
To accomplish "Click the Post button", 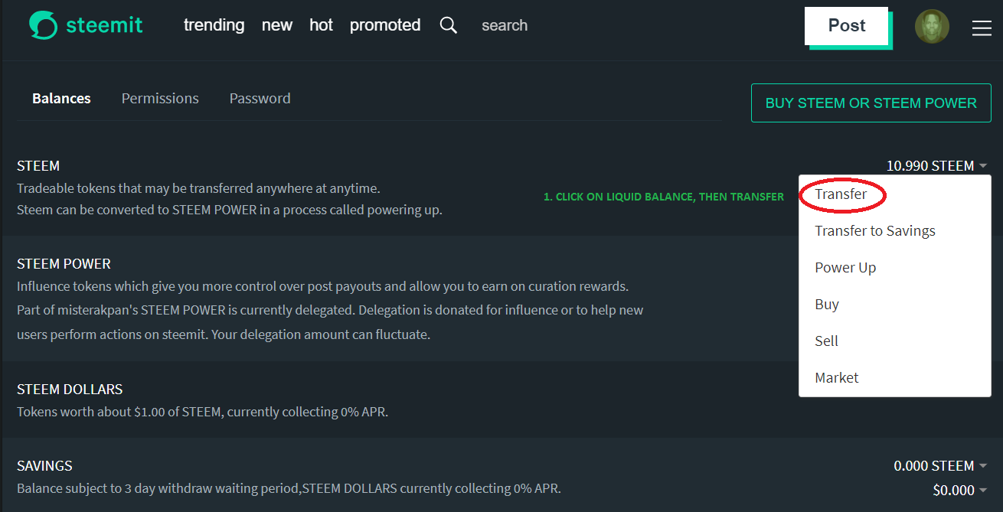I will click(847, 26).
